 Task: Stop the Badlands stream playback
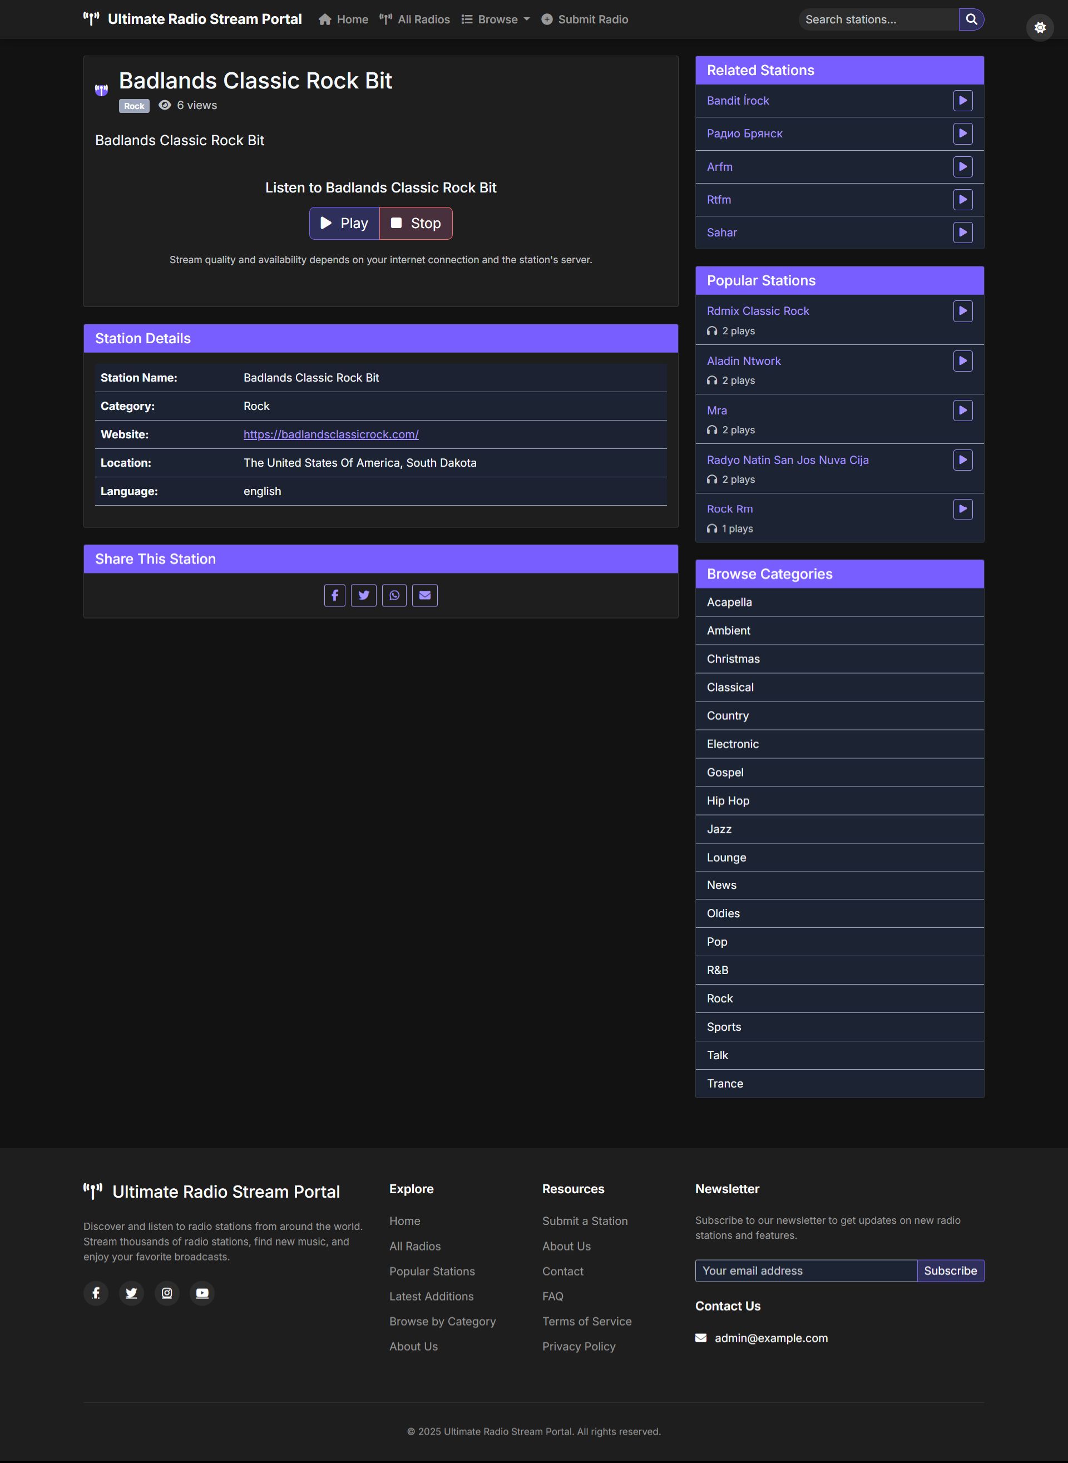(416, 224)
